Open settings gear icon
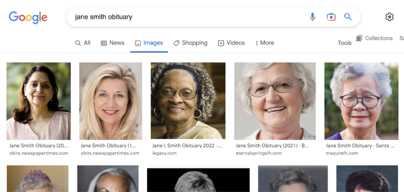 coord(389,17)
